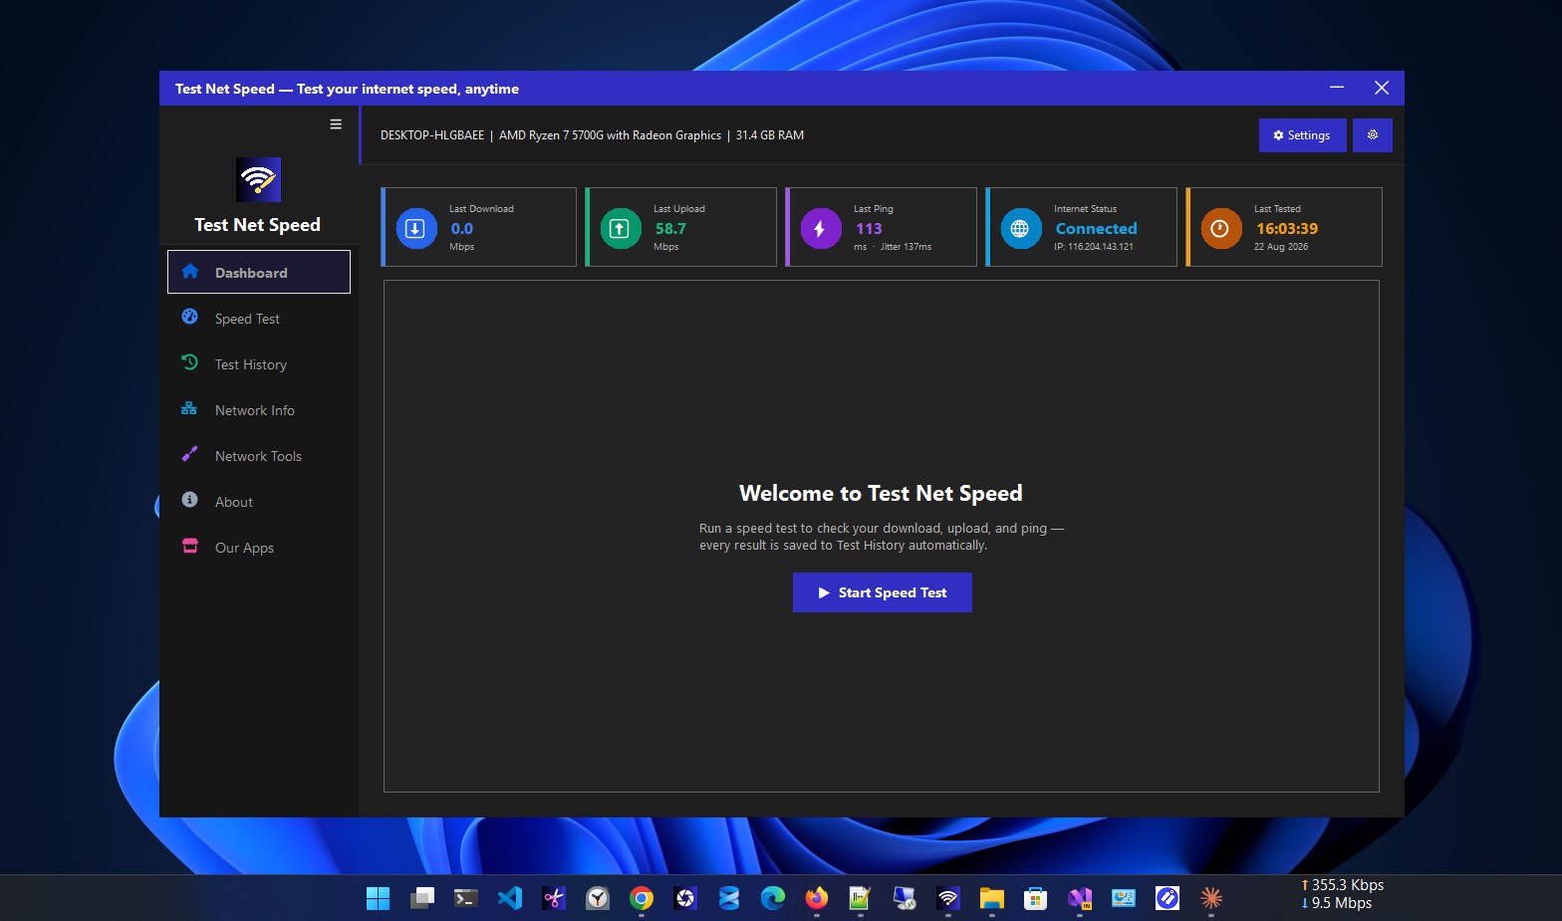Open File Explorer from taskbar
This screenshot has height=921, width=1562.
(x=992, y=898)
